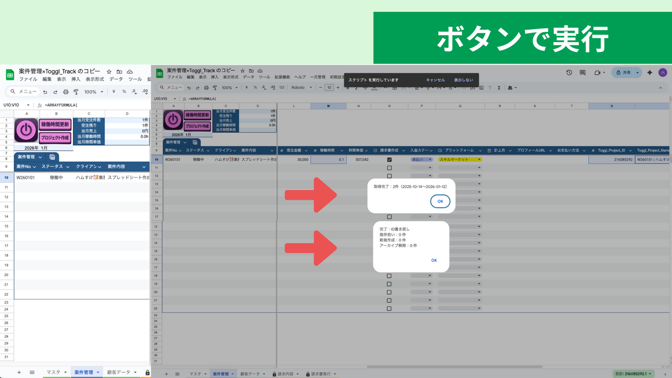This screenshot has height=378, width=672.
Task: Check the 請求書作成 checkbox in row 20
Action: pyautogui.click(x=389, y=292)
